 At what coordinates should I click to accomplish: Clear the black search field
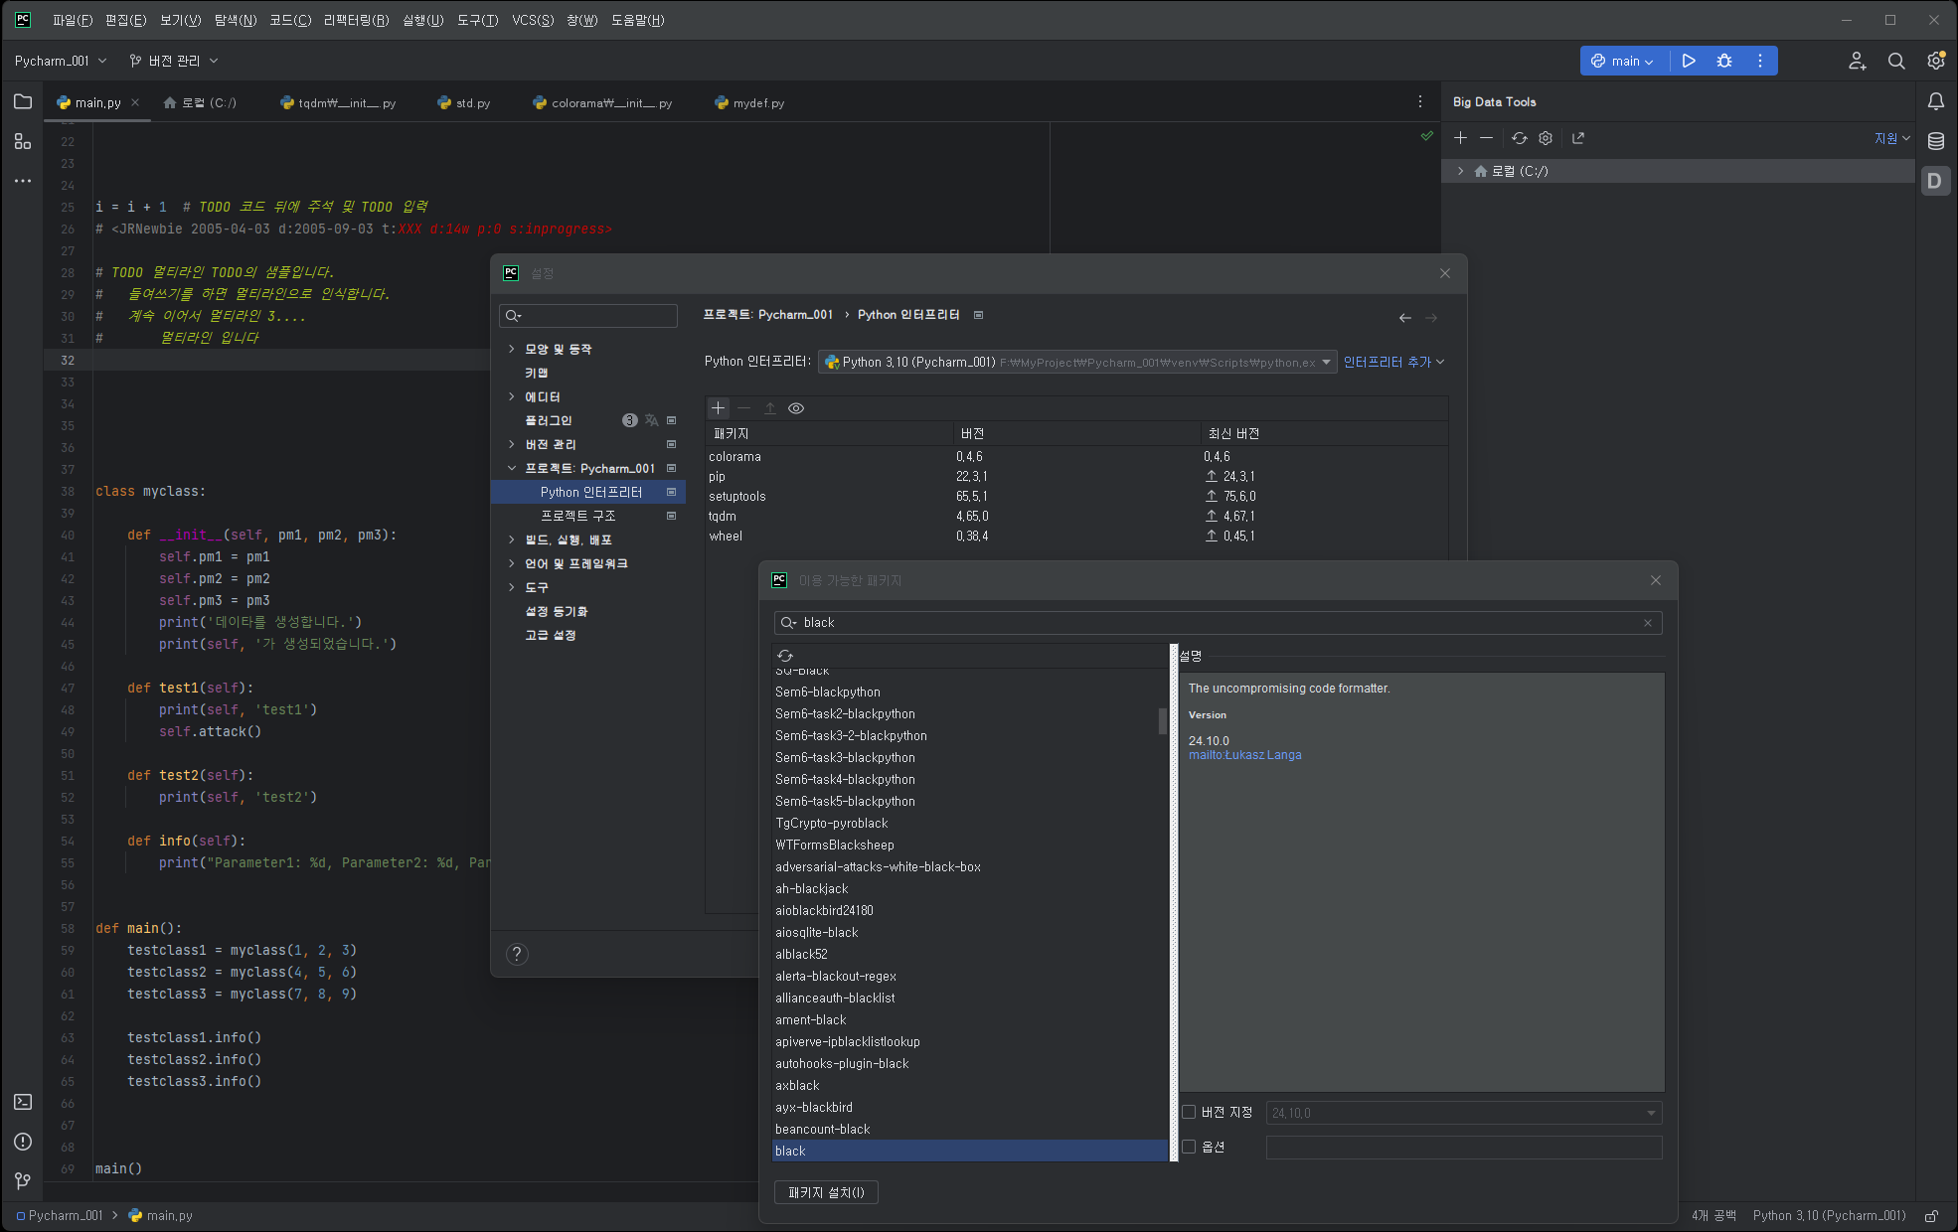tap(1648, 623)
